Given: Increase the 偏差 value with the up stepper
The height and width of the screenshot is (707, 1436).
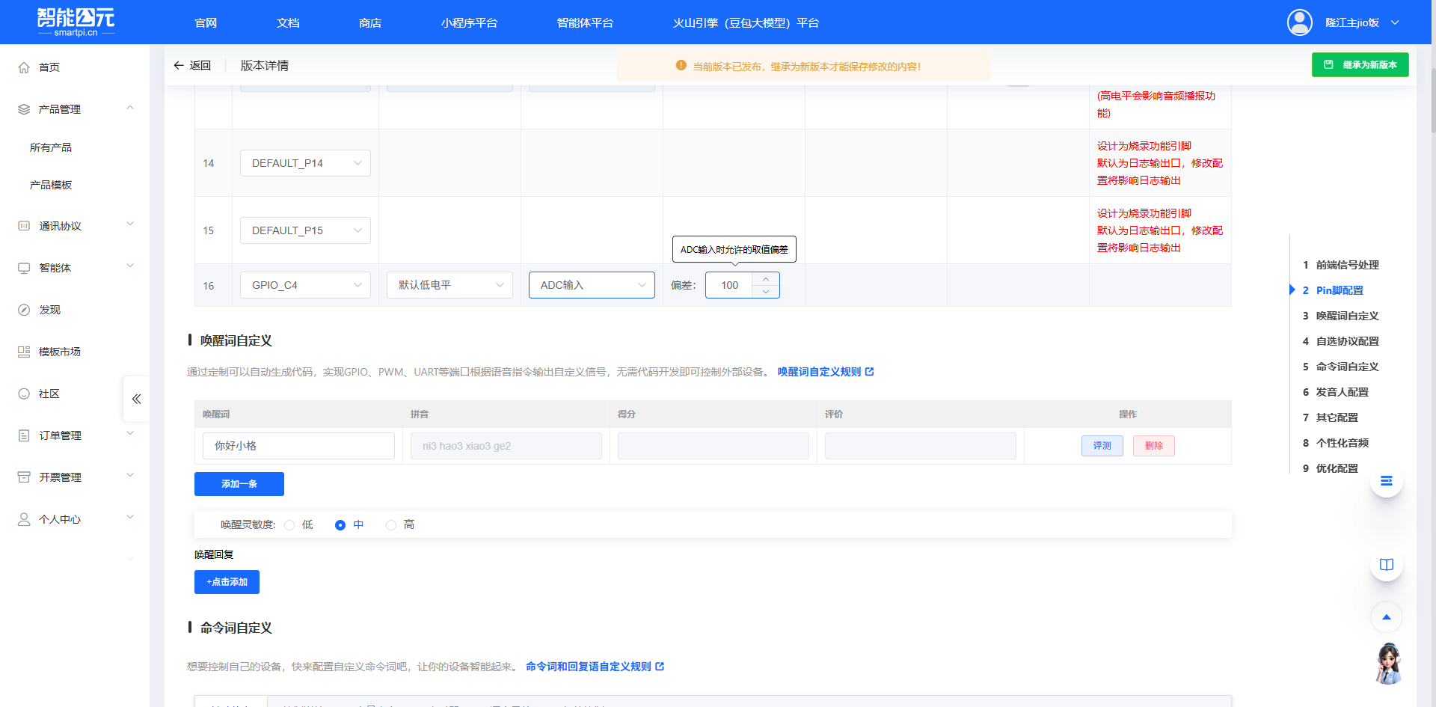Looking at the screenshot, I should click(x=765, y=279).
